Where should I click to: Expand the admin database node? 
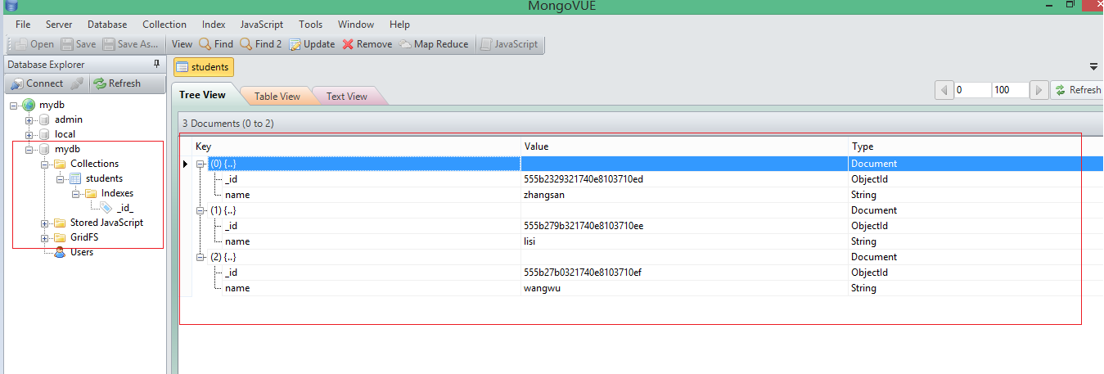point(29,119)
